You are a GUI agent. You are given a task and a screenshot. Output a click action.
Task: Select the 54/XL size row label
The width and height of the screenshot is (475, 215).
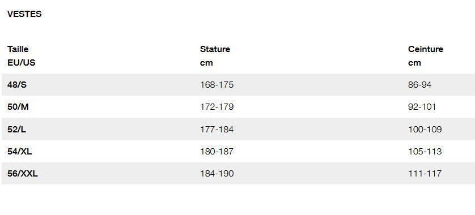20,151
